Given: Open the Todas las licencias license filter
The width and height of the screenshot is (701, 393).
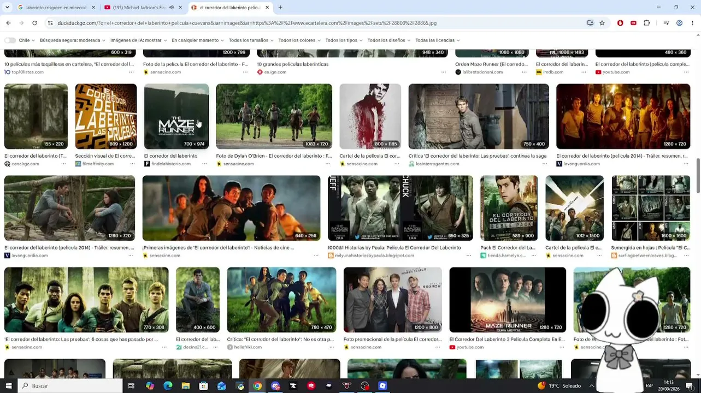Looking at the screenshot, I should (437, 40).
